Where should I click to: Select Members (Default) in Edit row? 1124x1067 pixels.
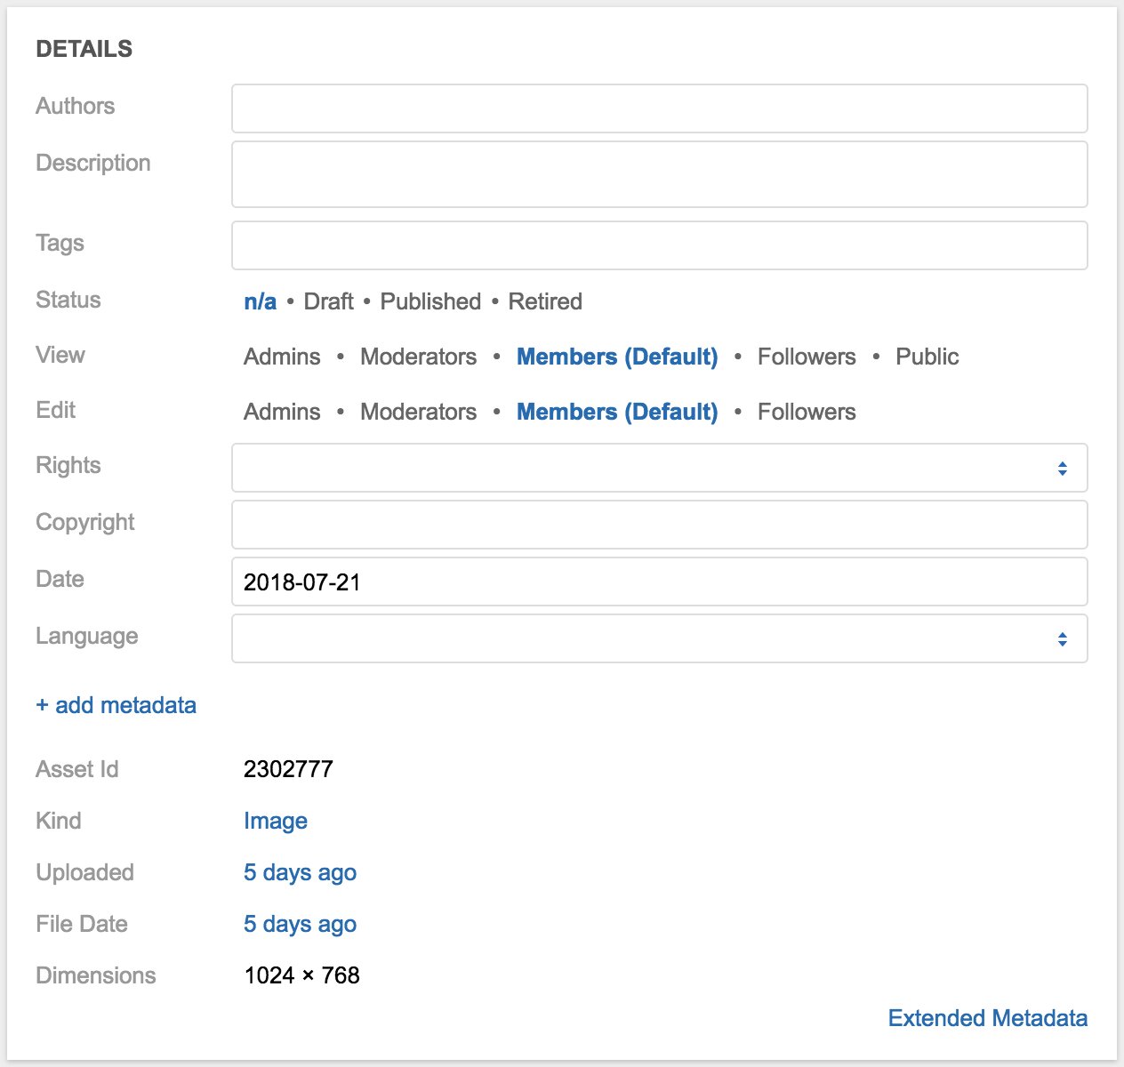click(x=617, y=412)
